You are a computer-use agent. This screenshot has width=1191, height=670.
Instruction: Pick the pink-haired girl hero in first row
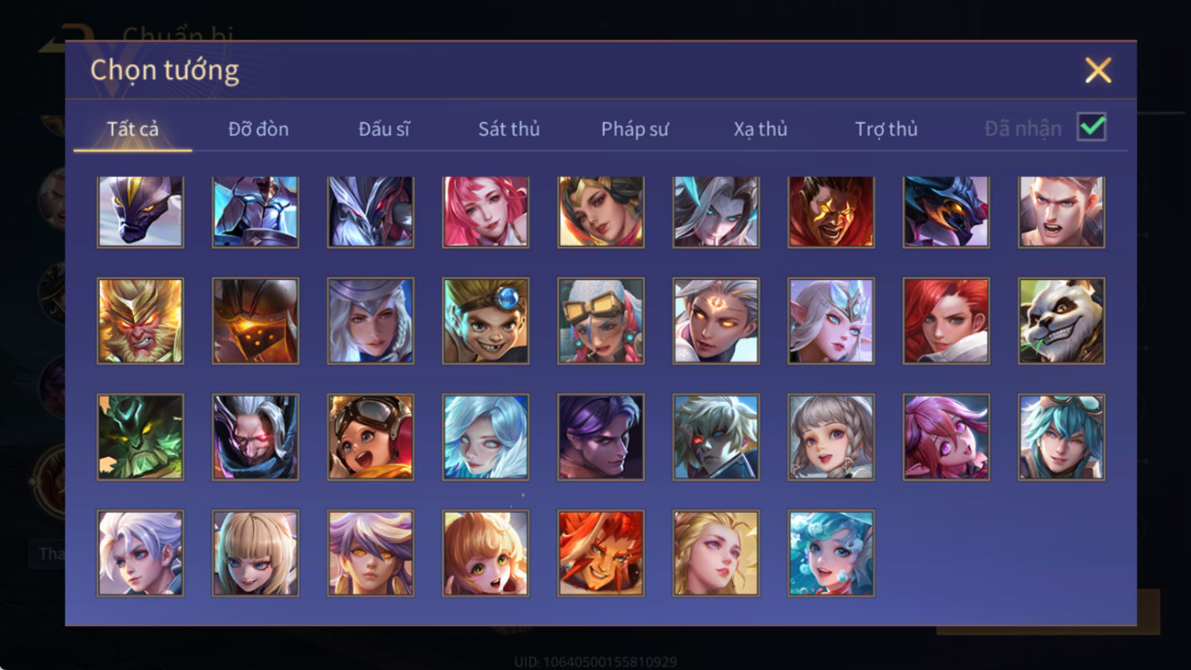pos(486,211)
